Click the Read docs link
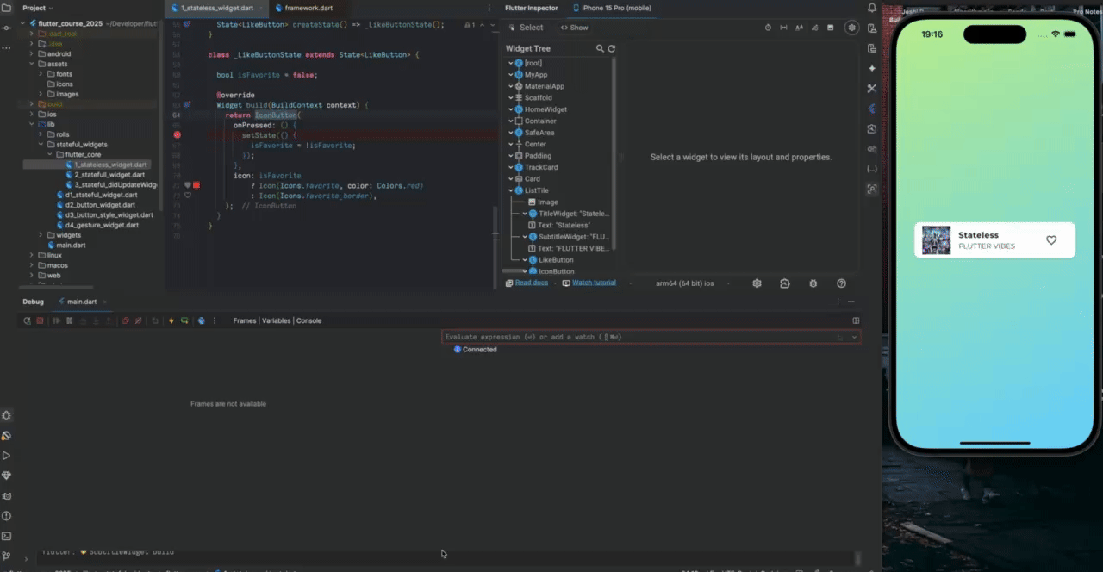 click(531, 283)
